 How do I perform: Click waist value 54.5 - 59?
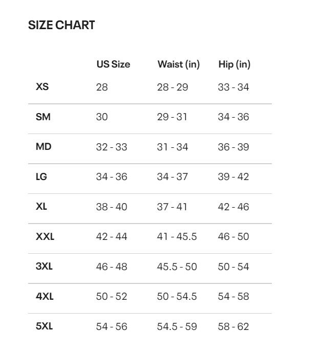[177, 326]
